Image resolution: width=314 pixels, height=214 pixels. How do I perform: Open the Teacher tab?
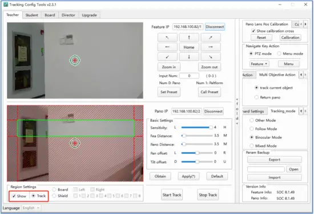click(13, 15)
